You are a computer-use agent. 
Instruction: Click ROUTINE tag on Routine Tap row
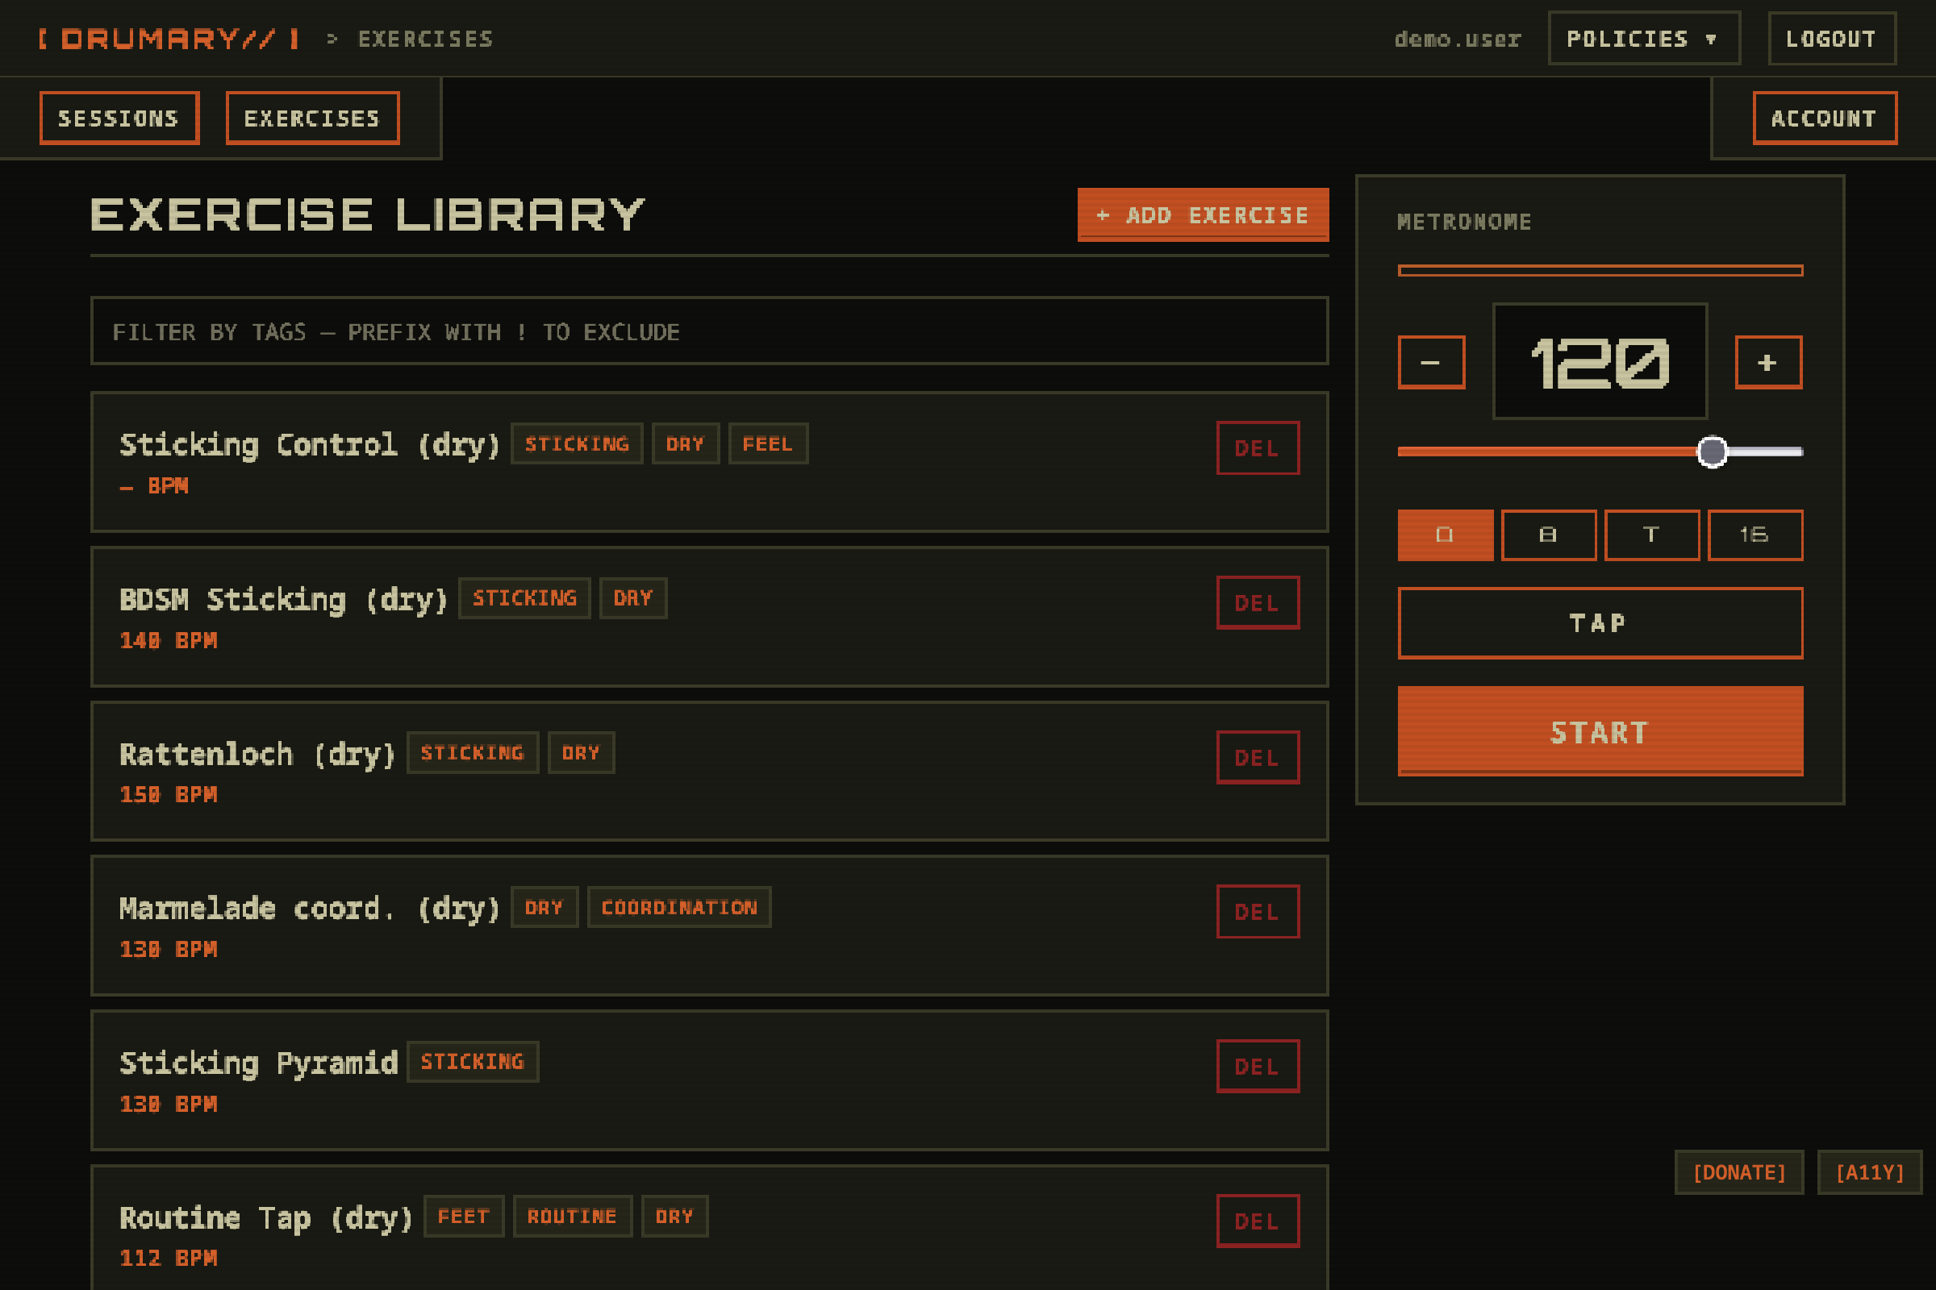pyautogui.click(x=572, y=1217)
